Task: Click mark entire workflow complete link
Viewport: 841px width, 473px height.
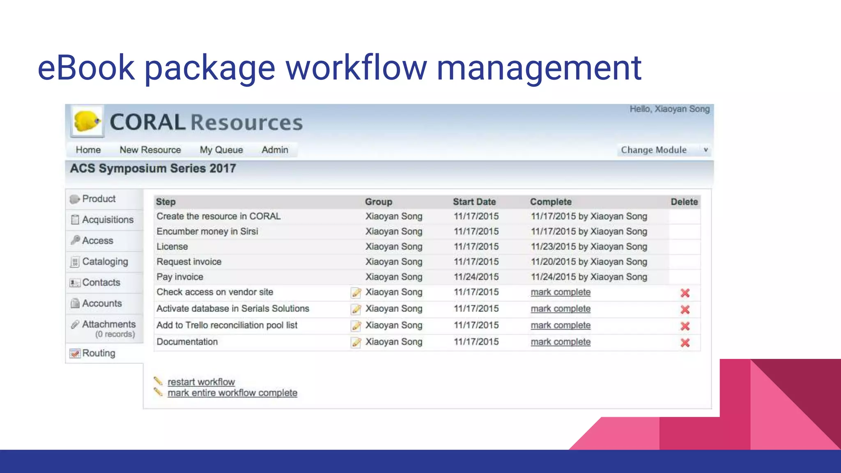Action: pyautogui.click(x=232, y=393)
